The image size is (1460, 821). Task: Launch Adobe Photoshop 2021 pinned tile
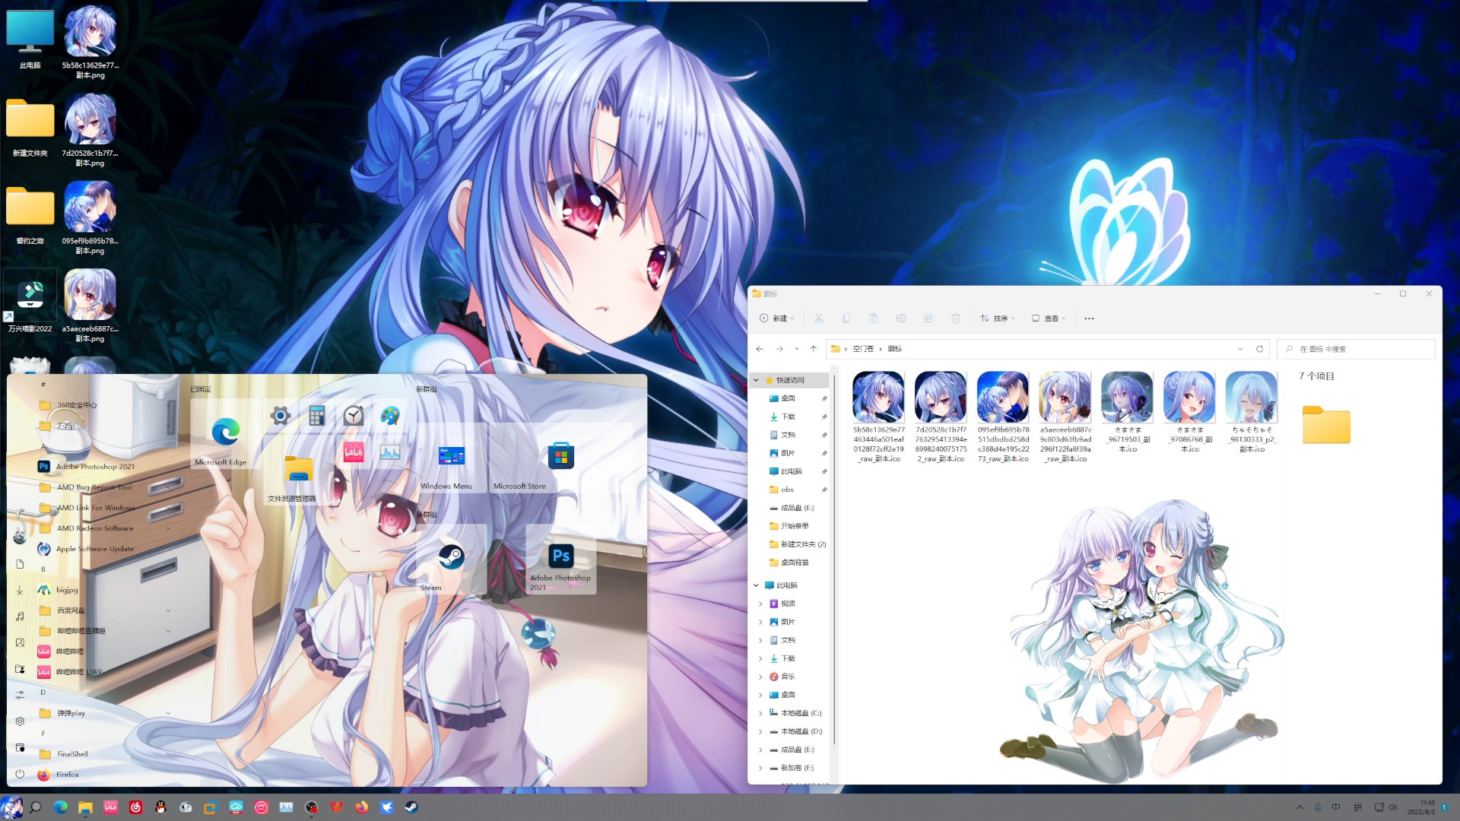[x=561, y=561]
